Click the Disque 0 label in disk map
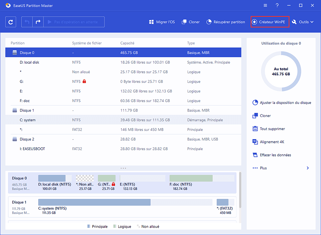Screen dimensions: 321x235 [x=20, y=178]
